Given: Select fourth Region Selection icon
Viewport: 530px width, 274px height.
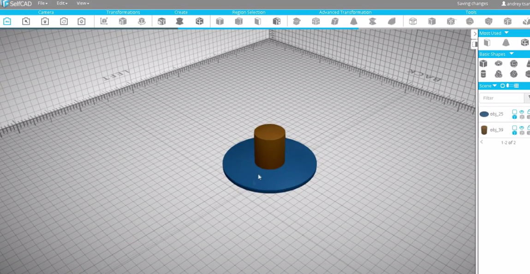Looking at the screenshot, I should 276,22.
